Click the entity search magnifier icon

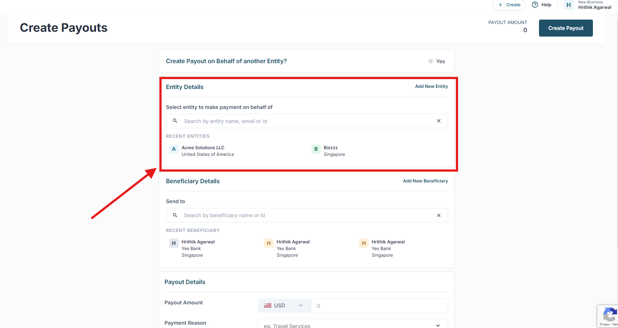click(x=175, y=121)
